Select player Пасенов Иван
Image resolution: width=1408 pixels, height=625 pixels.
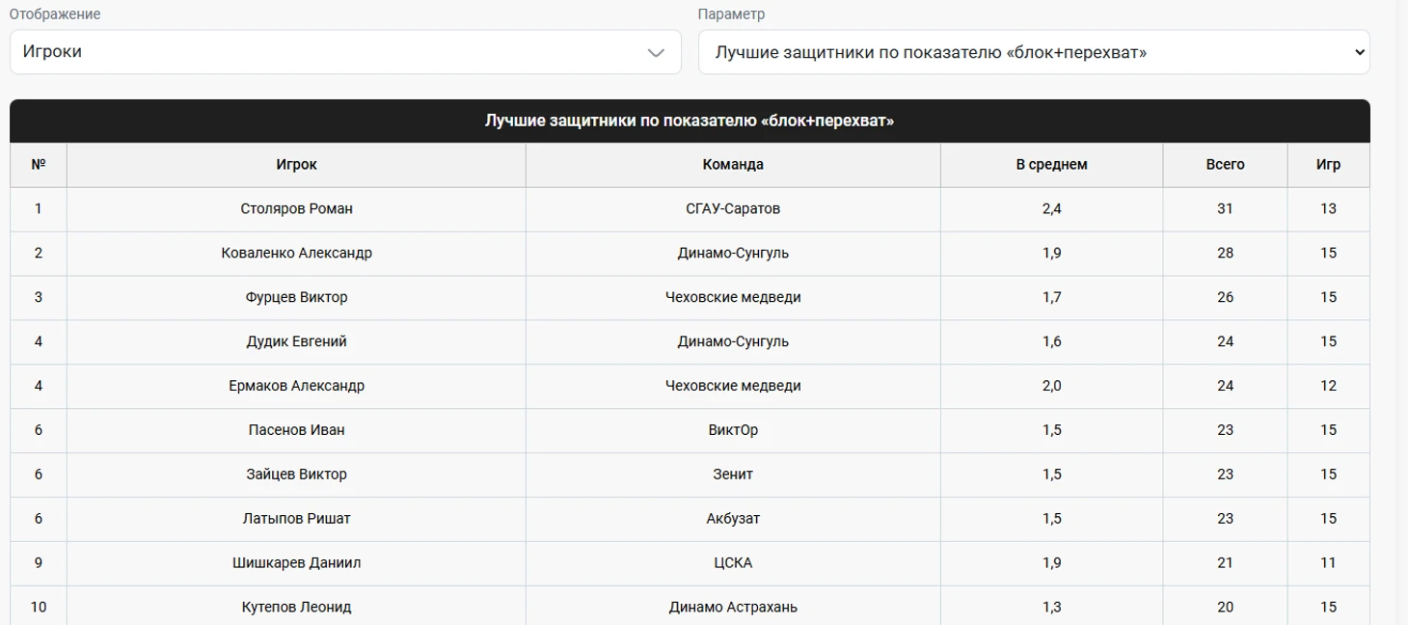296,430
